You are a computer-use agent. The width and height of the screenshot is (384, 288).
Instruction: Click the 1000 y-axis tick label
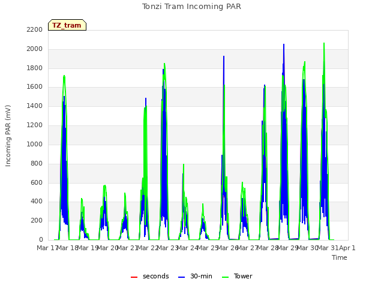point(35,144)
